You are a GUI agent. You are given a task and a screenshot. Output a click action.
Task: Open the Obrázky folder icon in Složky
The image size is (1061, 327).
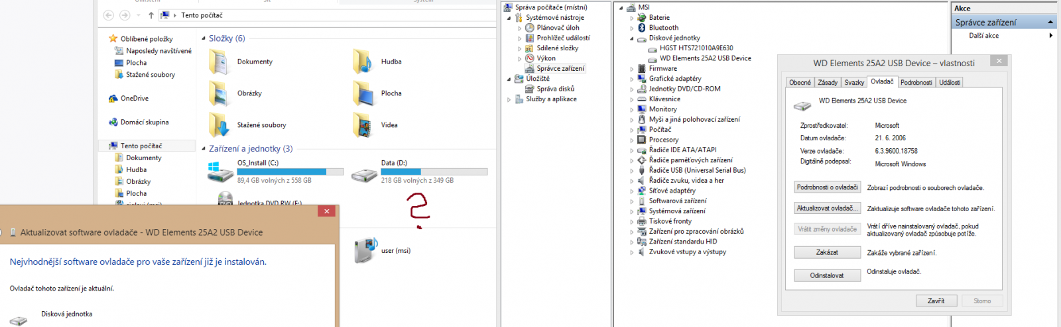219,93
